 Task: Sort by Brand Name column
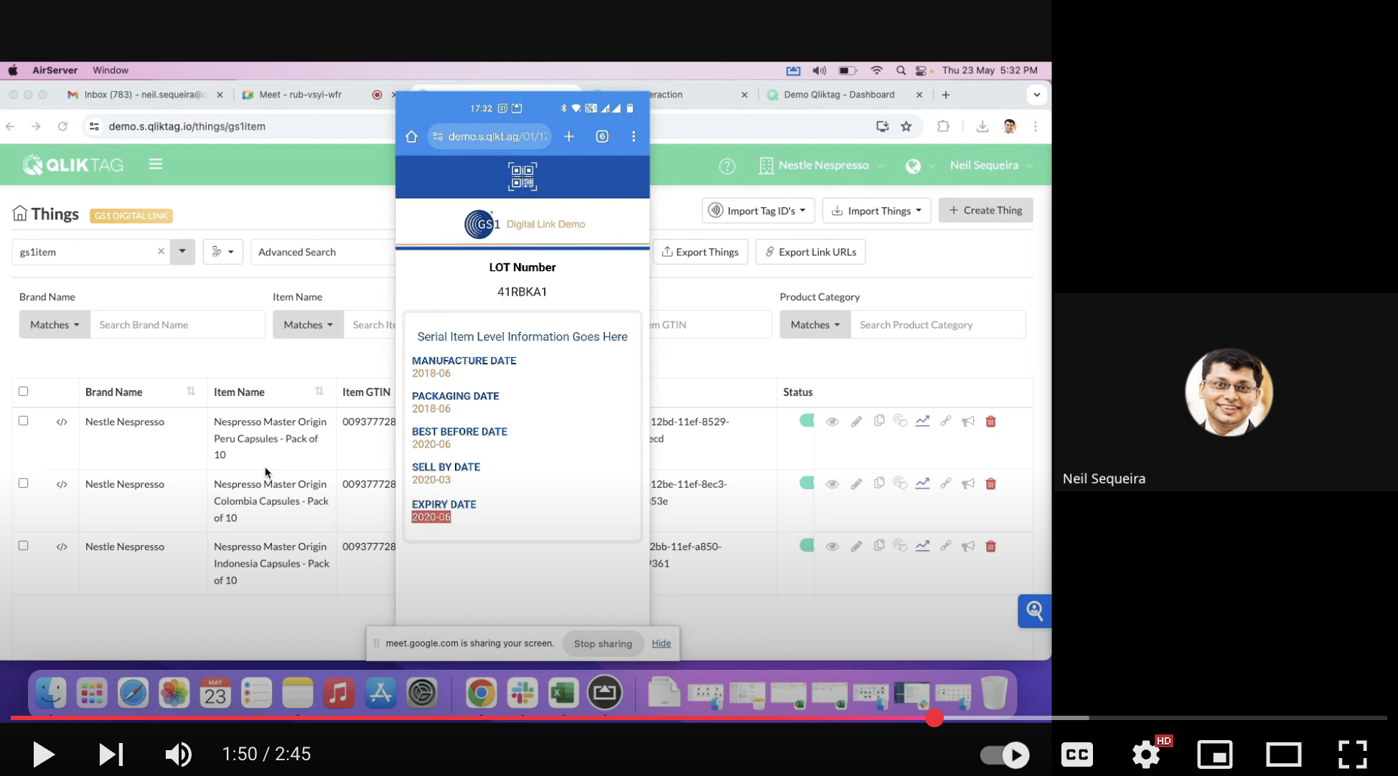[x=190, y=392]
